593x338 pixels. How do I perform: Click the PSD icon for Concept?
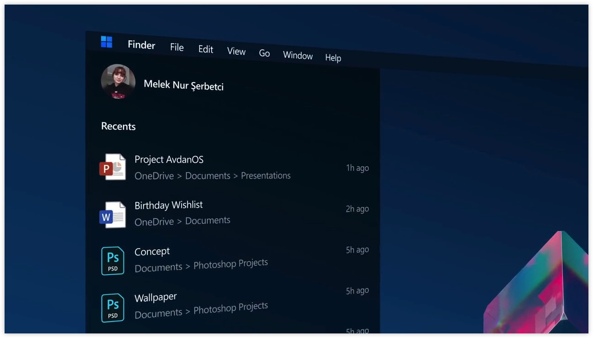113,261
